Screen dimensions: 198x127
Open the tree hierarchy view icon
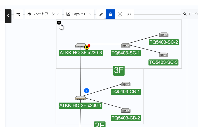pos(18,14)
